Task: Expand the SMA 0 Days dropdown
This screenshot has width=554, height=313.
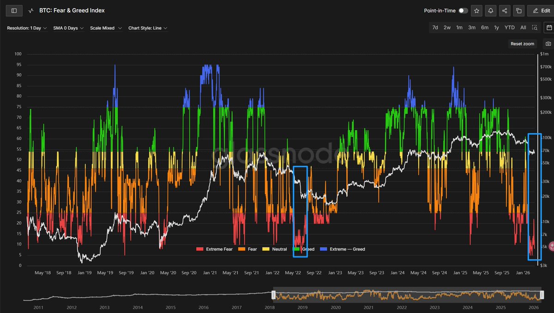Action: pos(68,28)
